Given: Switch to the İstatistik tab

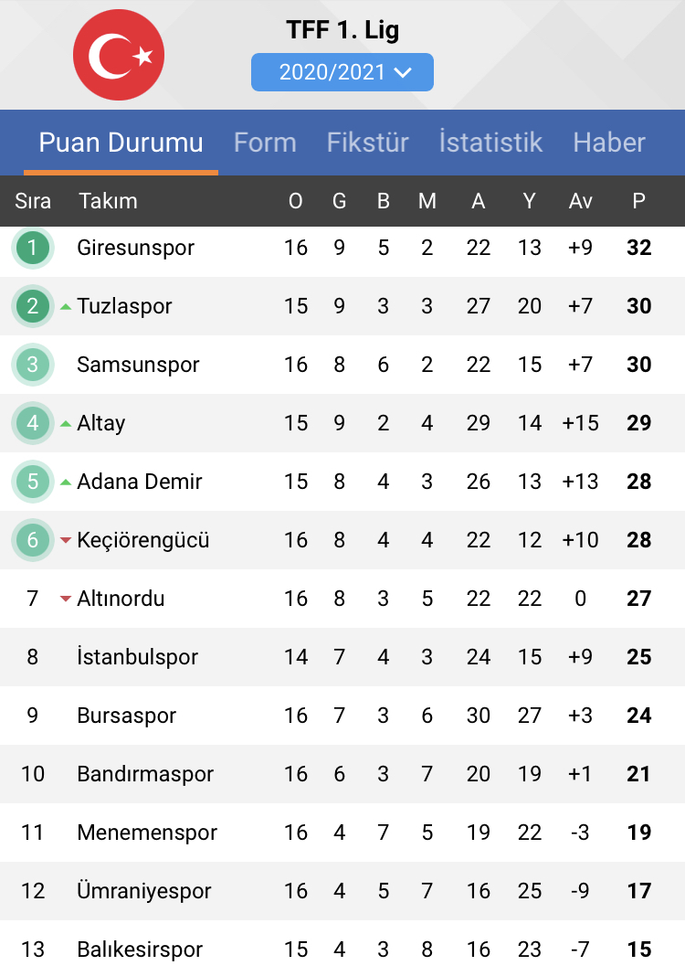Looking at the screenshot, I should coord(490,143).
